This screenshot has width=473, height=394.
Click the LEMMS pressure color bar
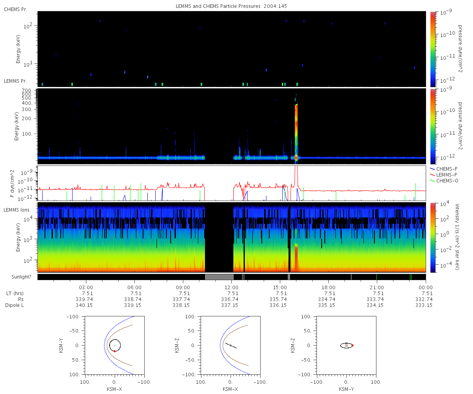(x=432, y=126)
